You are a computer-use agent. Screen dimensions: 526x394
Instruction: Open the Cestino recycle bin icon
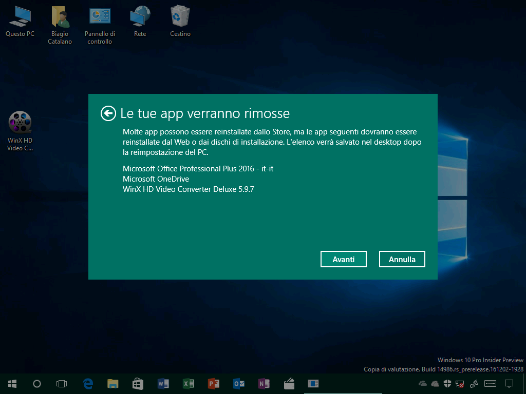click(180, 21)
